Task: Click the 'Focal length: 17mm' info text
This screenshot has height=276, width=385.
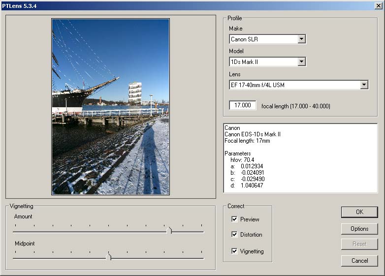Action: 247,141
